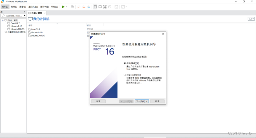
Task: Select Ubuntu9.10 in the library tree
Action: 16,26
